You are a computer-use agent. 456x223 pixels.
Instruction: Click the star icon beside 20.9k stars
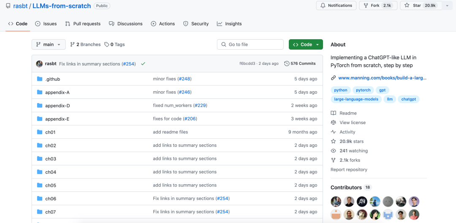pos(333,141)
